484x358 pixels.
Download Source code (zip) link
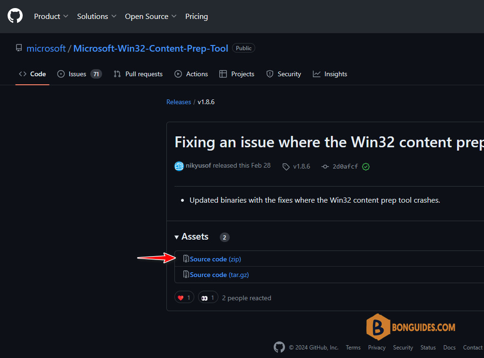215,259
